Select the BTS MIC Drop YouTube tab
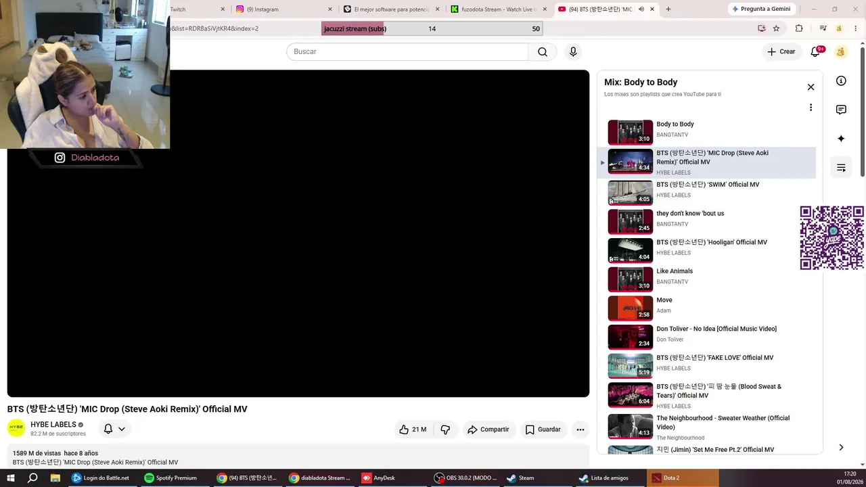This screenshot has width=866, height=487. [606, 9]
